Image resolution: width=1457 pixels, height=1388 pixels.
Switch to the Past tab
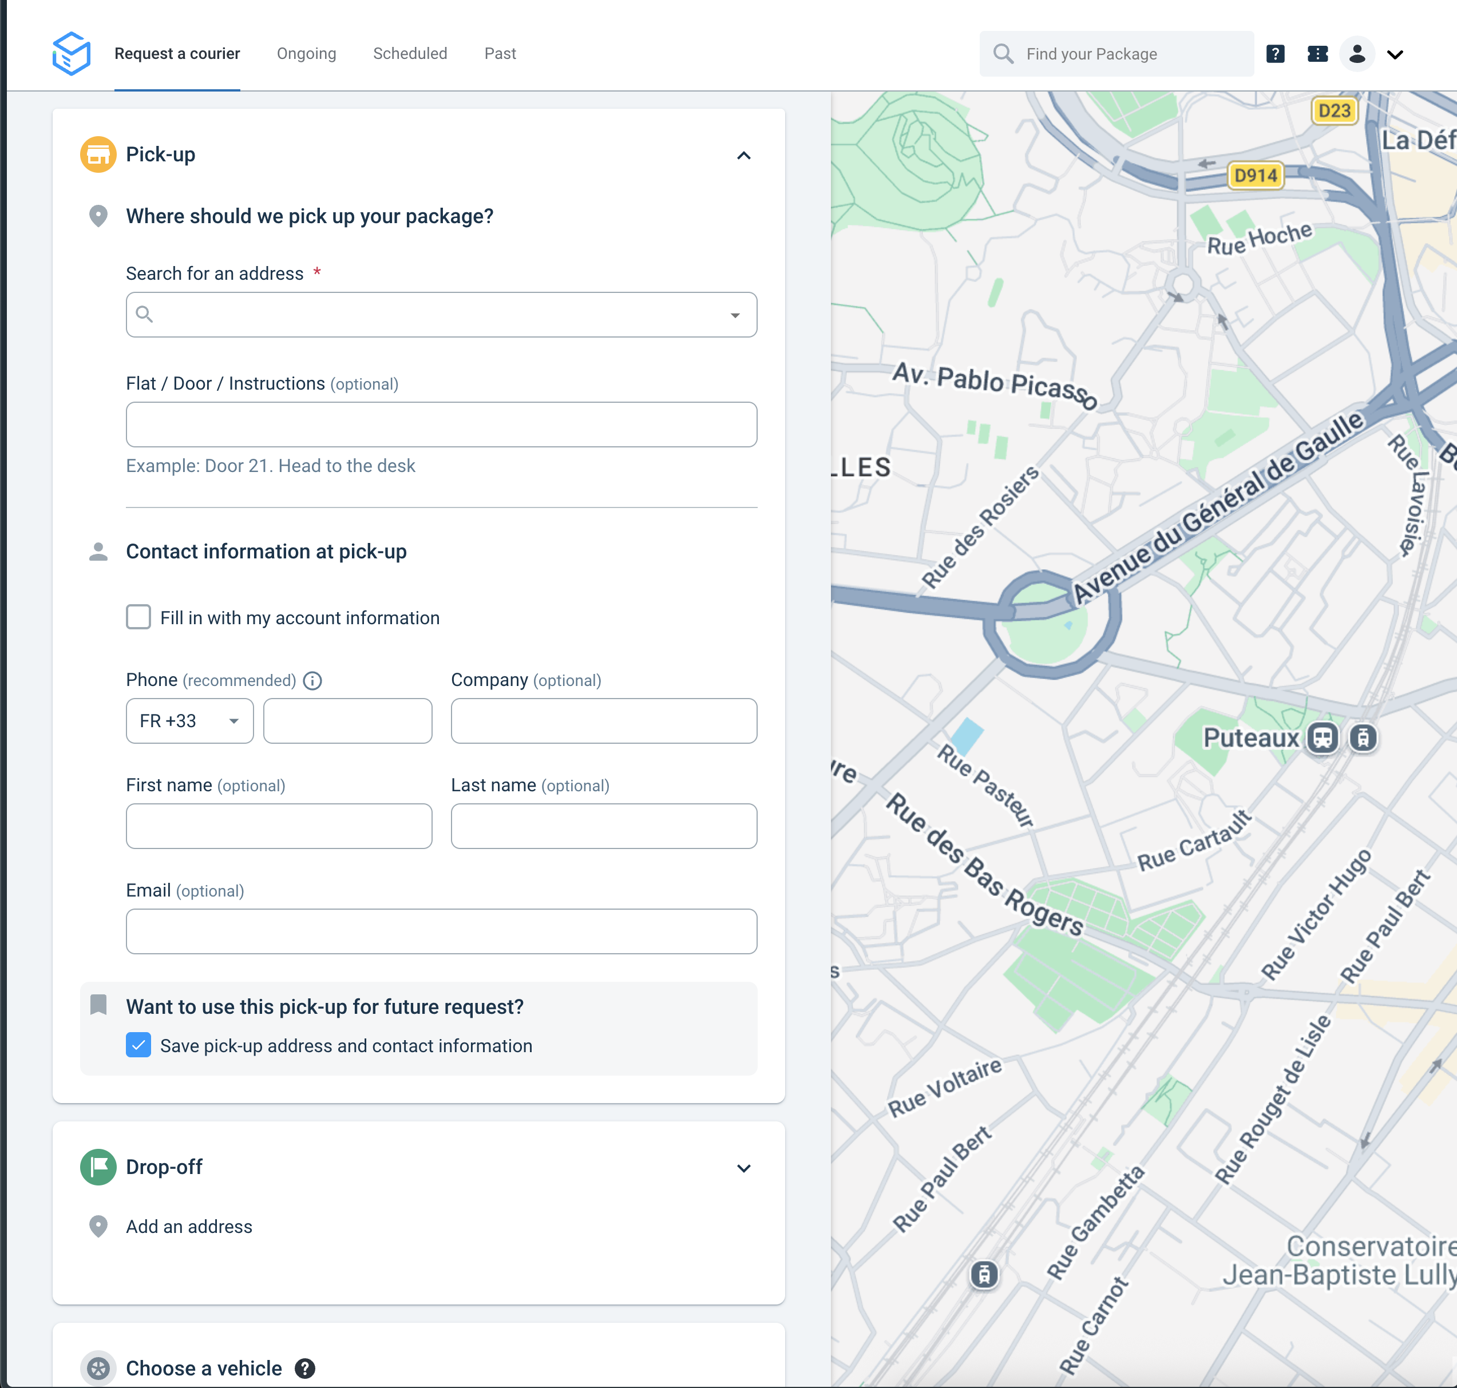click(x=500, y=54)
